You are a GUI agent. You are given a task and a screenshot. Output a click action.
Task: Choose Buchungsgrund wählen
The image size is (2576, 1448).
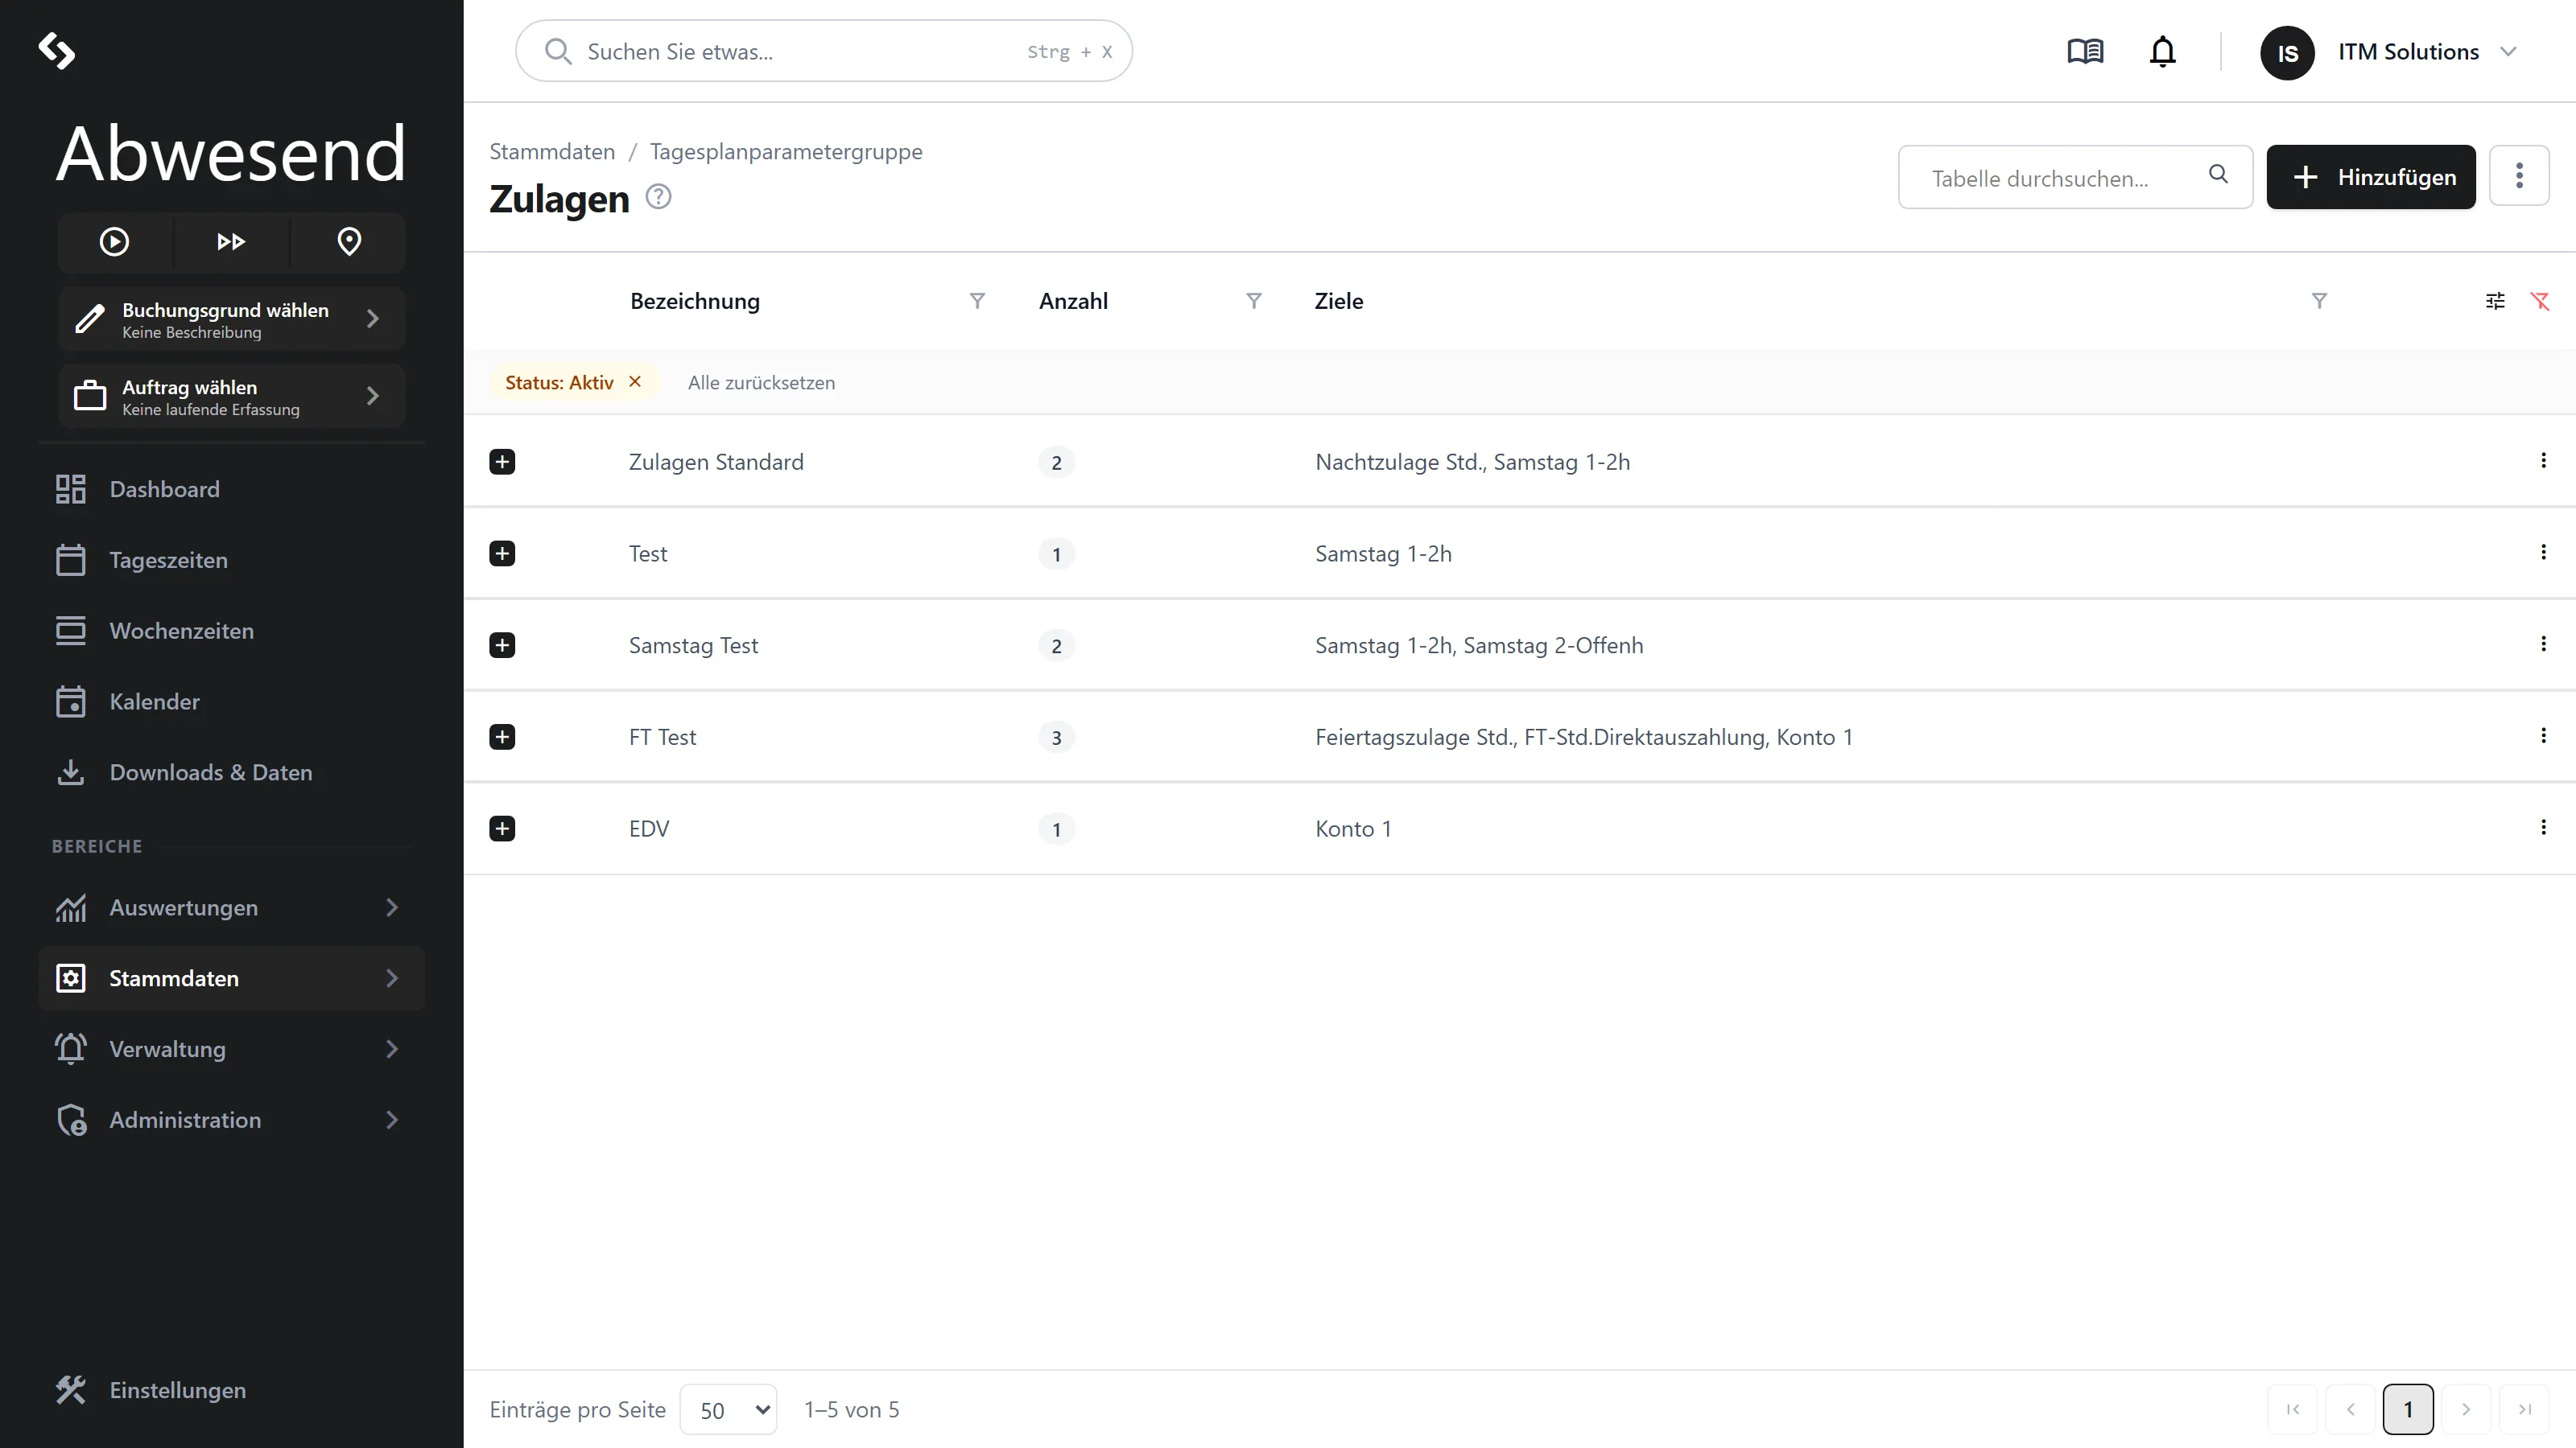[231, 319]
